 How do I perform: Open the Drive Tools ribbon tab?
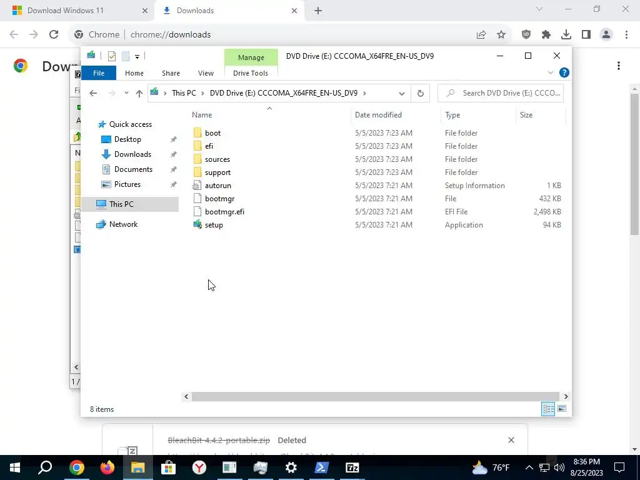coord(251,73)
